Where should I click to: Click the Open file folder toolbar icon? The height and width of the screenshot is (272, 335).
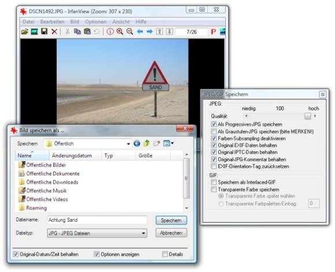click(25, 32)
